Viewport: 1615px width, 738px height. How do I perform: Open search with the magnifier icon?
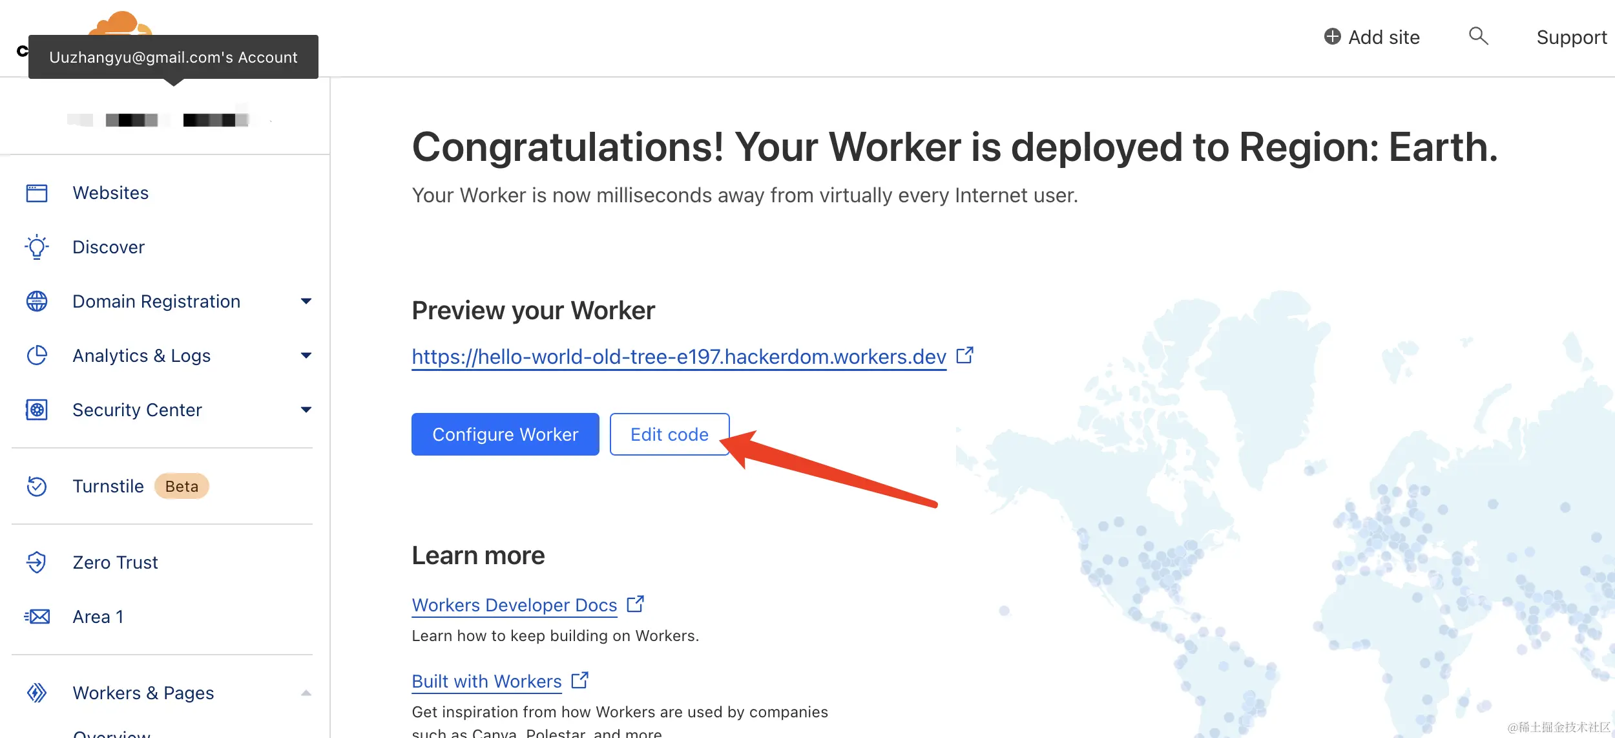(x=1478, y=36)
